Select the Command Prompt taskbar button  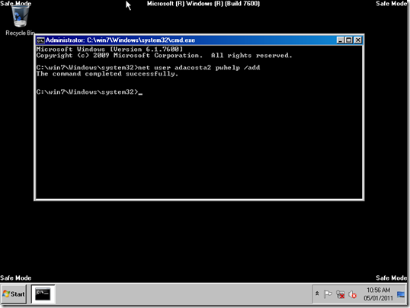point(43,294)
